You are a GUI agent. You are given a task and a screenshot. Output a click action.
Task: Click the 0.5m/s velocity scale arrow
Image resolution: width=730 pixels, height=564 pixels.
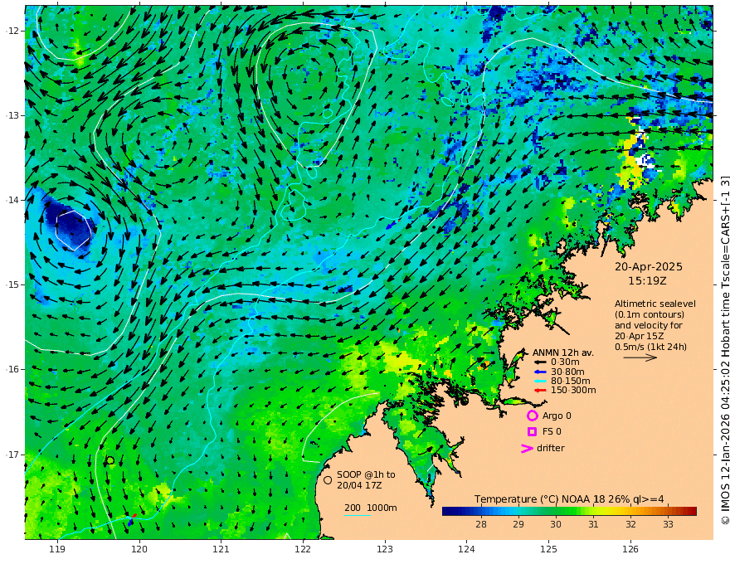640,357
